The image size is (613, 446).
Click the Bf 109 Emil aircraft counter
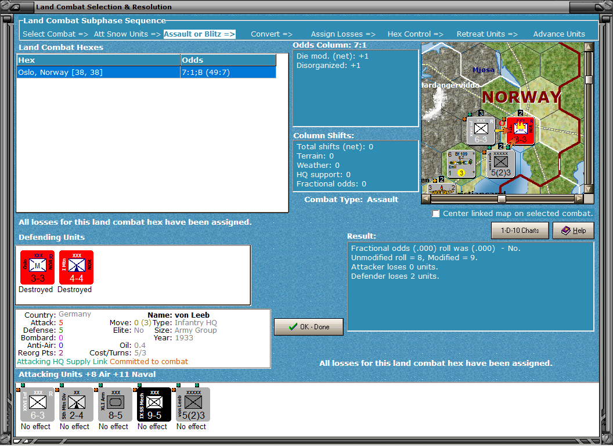click(461, 164)
